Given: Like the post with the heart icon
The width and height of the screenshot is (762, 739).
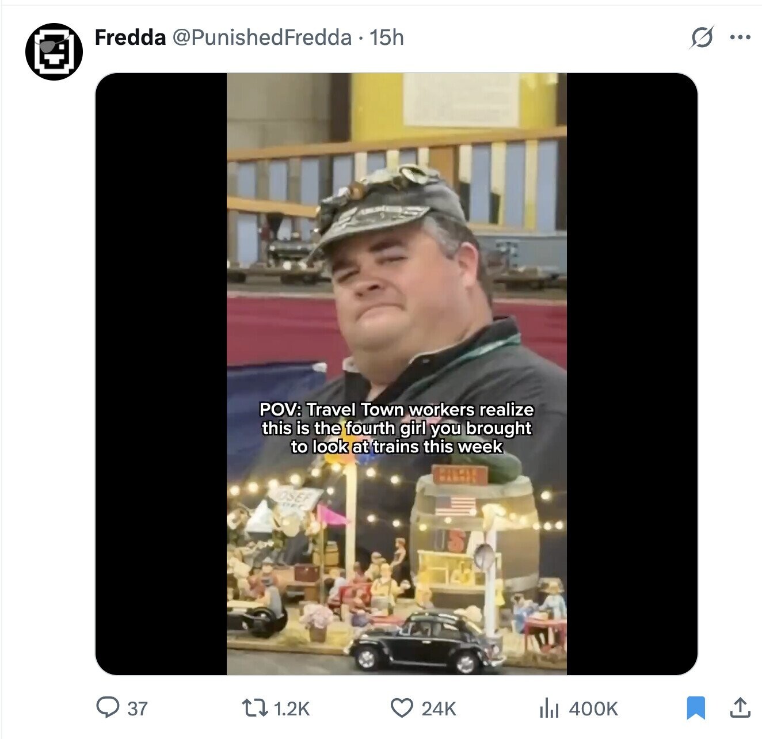Looking at the screenshot, I should click(402, 708).
